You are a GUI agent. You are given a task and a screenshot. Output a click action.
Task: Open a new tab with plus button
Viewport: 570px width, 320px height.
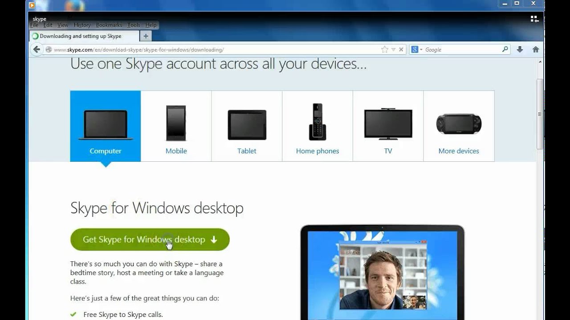tap(146, 36)
